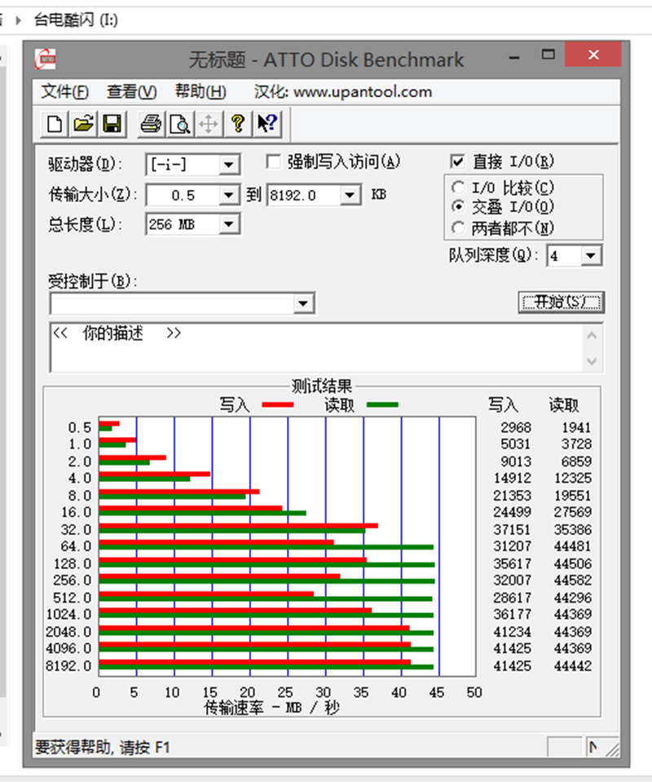Click the 开始(S) start button
Image resolution: width=652 pixels, height=782 pixels.
point(562,303)
